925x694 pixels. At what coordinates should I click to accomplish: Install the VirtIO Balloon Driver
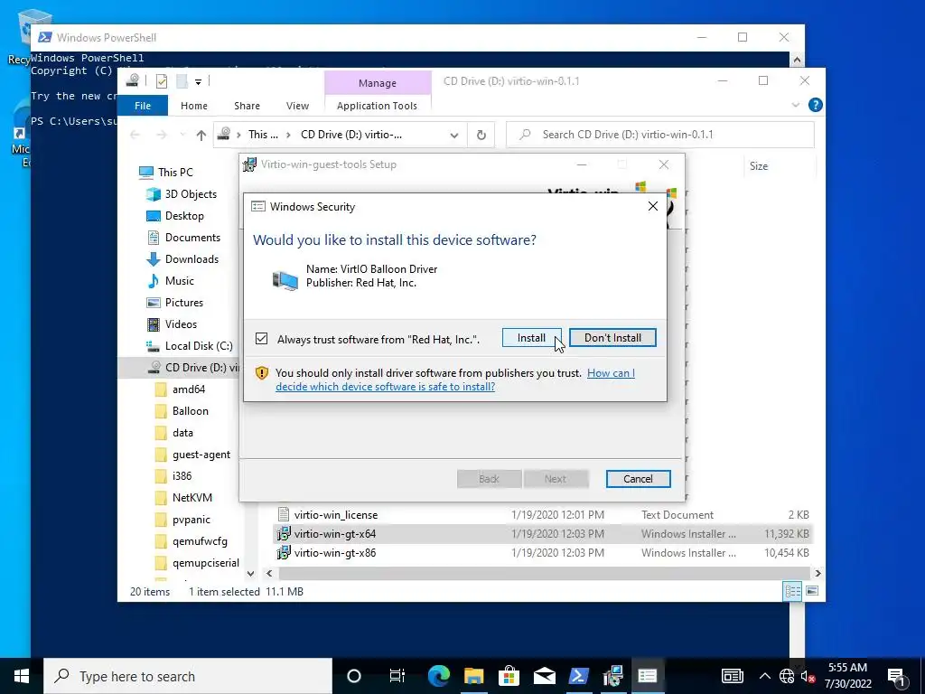pyautogui.click(x=531, y=338)
